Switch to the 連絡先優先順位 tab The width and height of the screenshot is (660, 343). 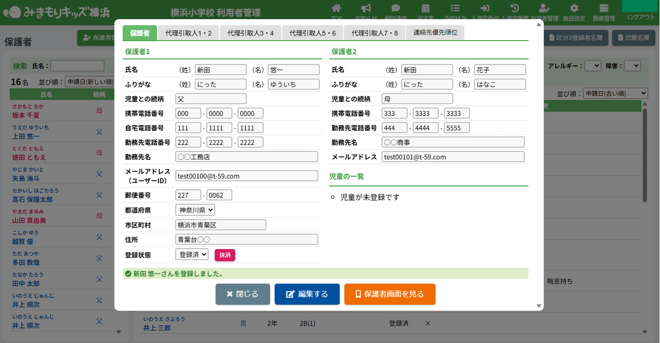coord(435,33)
